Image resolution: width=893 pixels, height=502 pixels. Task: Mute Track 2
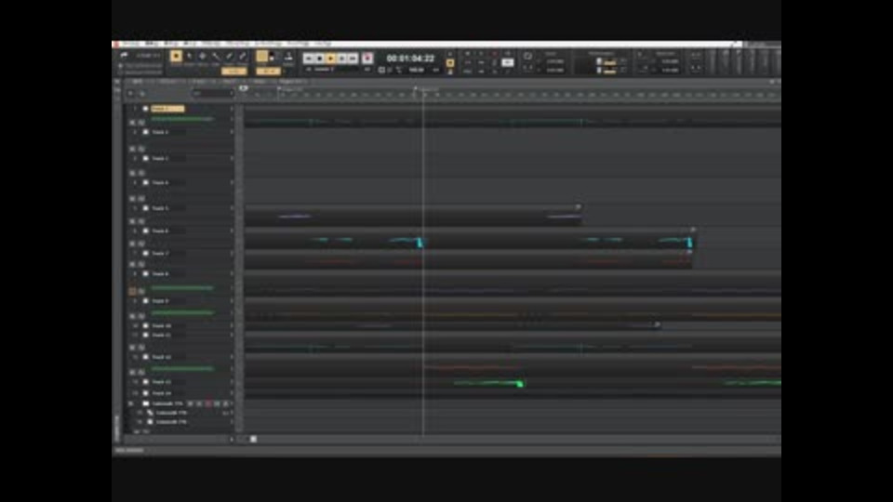pos(133,148)
